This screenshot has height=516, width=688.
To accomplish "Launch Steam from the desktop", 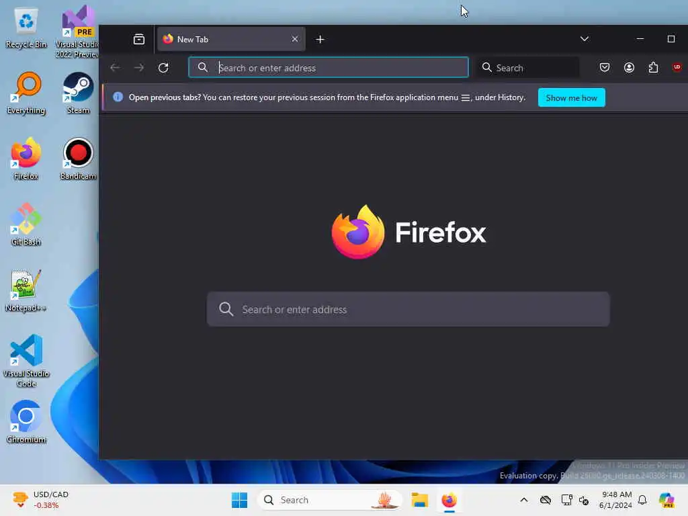I will click(78, 93).
